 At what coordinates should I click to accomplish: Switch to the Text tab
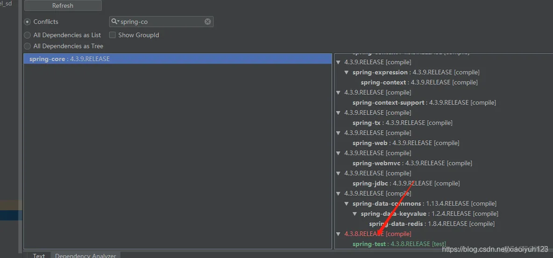[x=39, y=255]
